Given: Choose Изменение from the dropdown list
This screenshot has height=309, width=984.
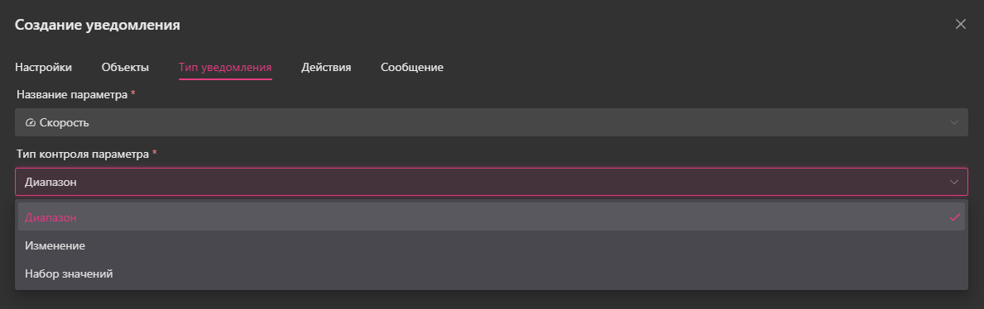Looking at the screenshot, I should point(492,245).
